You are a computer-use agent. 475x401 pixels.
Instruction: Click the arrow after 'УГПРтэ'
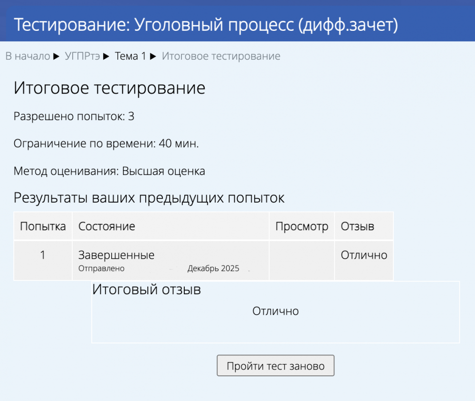(107, 56)
